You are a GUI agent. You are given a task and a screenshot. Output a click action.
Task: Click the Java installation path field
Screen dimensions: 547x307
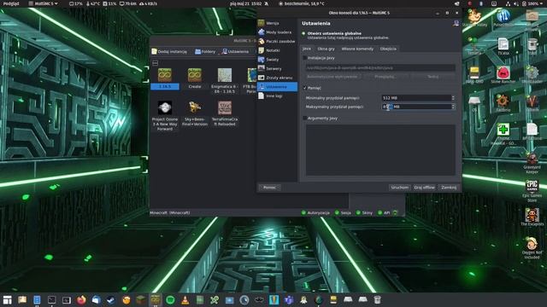point(380,68)
